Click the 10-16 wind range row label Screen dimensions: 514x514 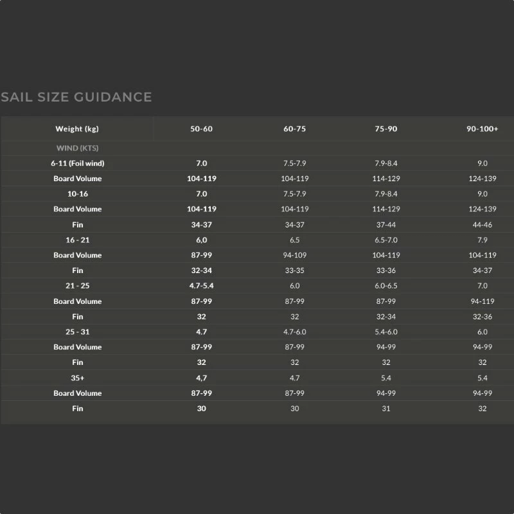(77, 194)
